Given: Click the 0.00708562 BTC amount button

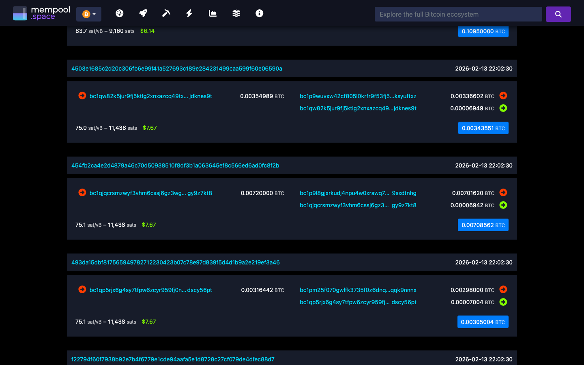Looking at the screenshot, I should point(483,225).
